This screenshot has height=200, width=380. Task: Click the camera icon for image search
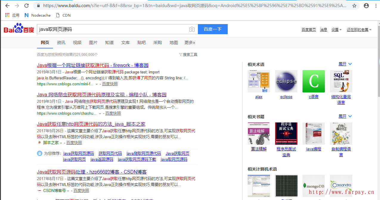pos(192,29)
